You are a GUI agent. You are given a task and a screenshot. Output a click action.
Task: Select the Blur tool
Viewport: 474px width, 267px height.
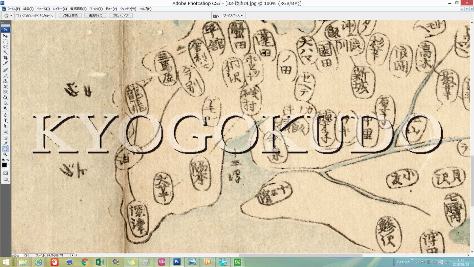pos(5,103)
